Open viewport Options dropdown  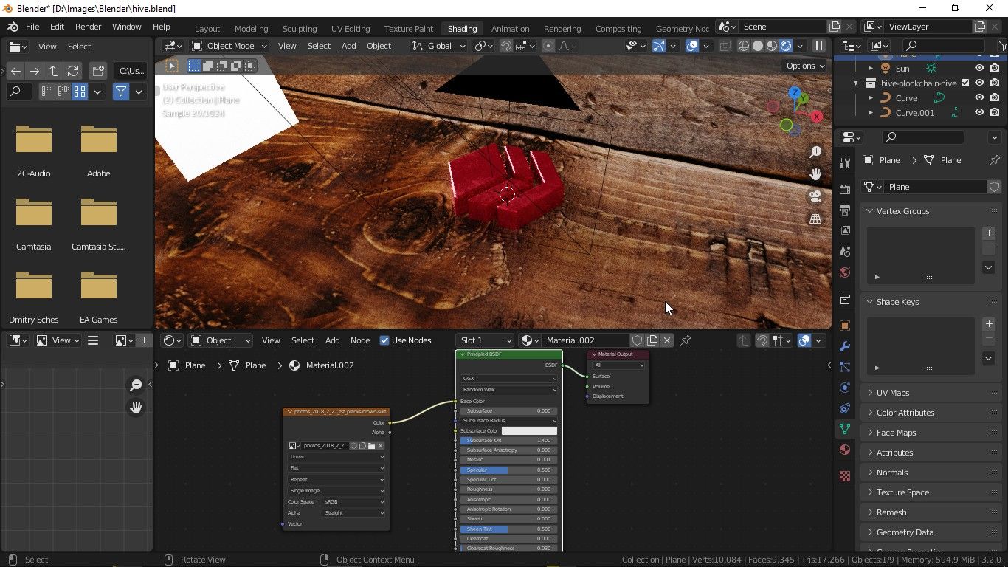pos(805,66)
